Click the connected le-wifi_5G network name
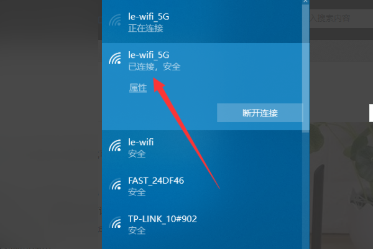Screen dimensions: 373x249 149,55
